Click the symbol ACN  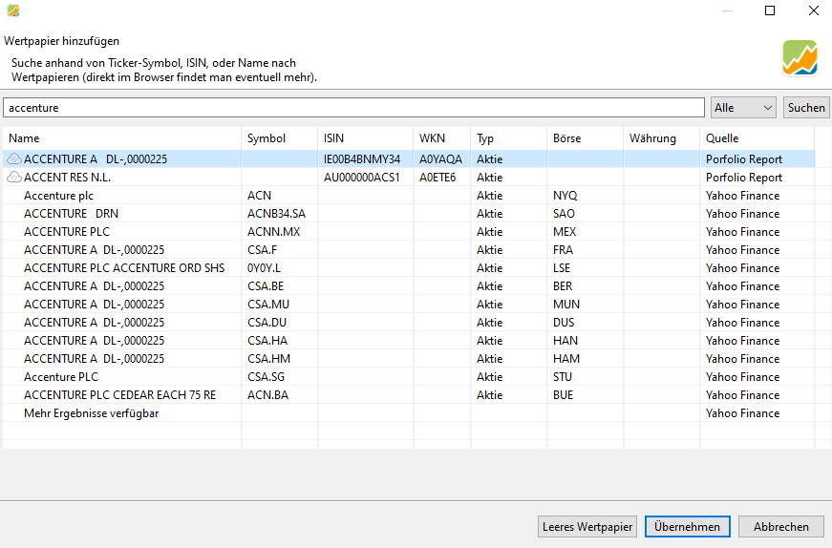pyautogui.click(x=259, y=195)
